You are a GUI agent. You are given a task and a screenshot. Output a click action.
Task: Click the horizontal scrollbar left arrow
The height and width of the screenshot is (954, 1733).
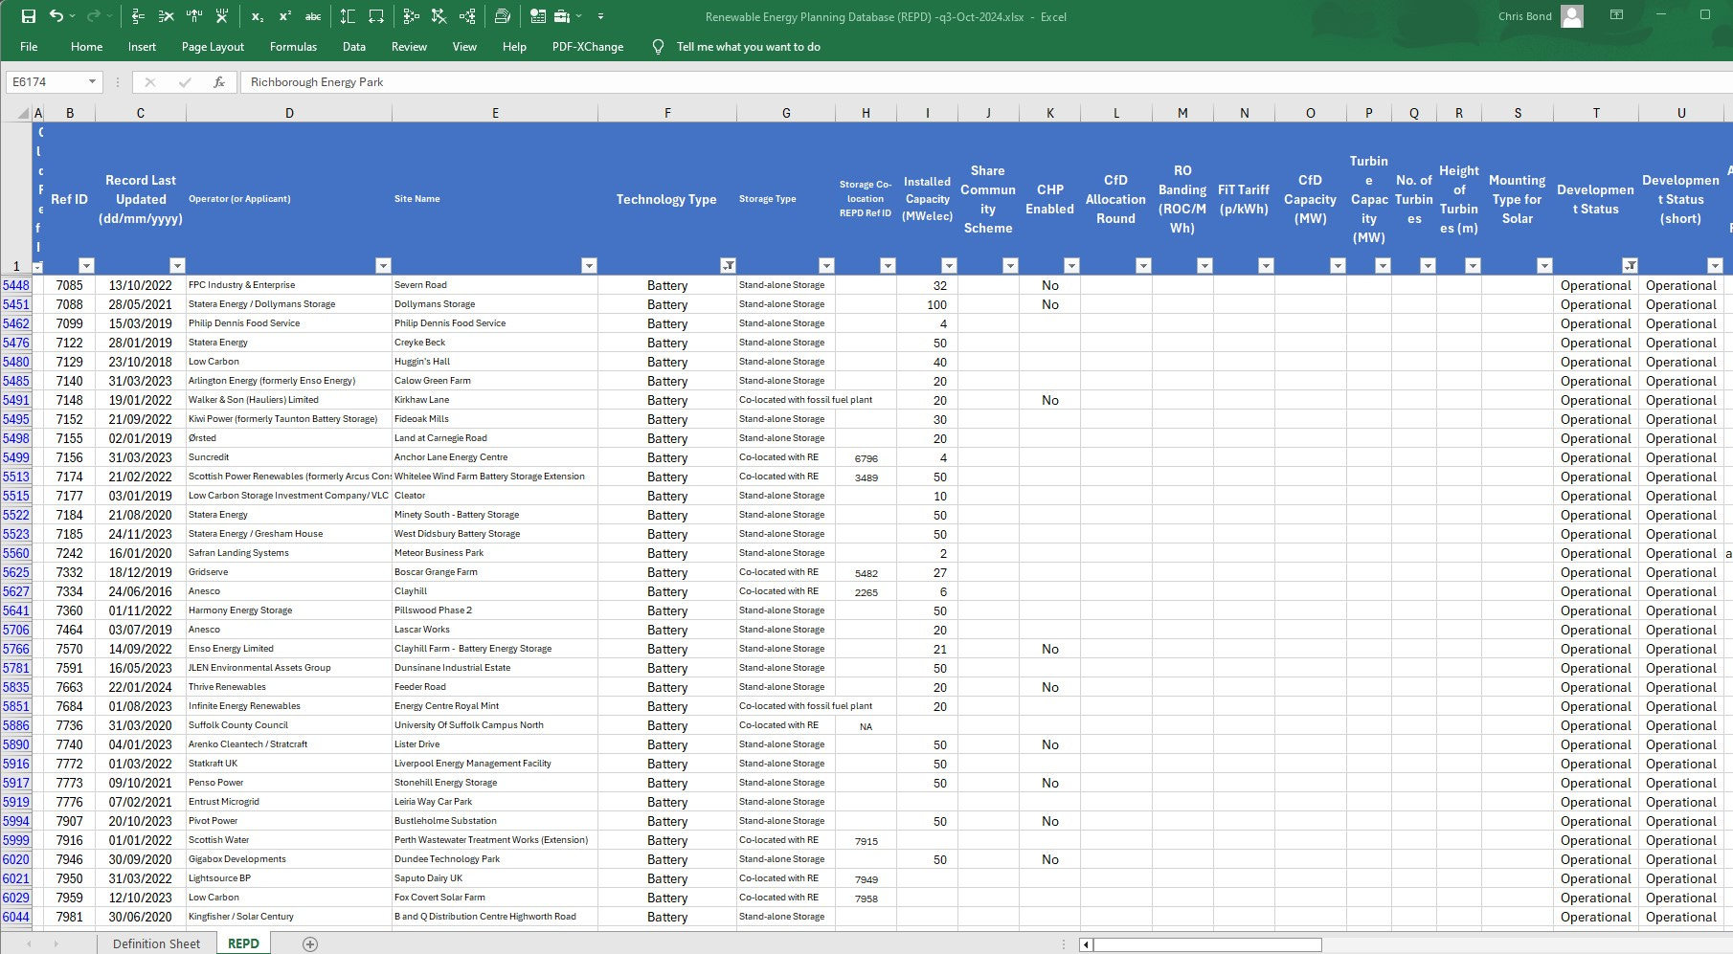1086,944
